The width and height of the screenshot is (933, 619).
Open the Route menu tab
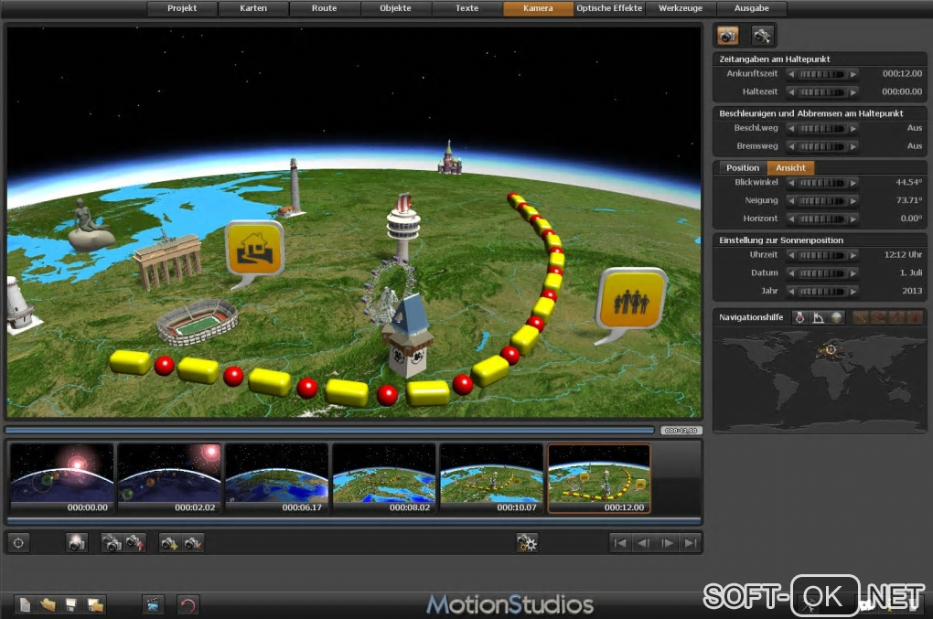pos(324,8)
